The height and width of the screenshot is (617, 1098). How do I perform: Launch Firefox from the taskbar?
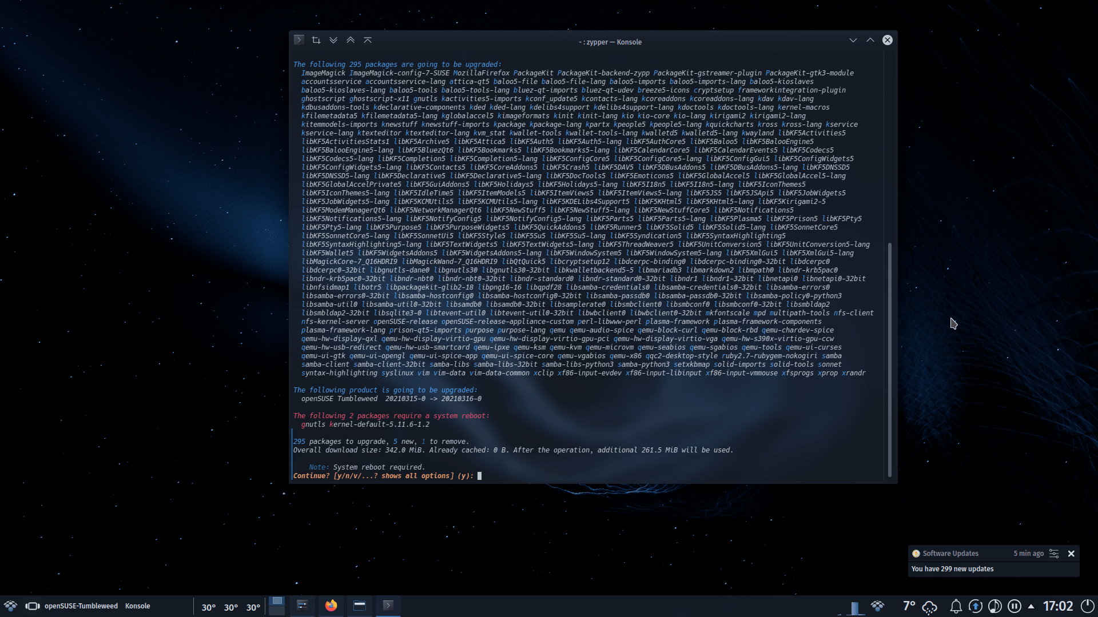point(331,606)
